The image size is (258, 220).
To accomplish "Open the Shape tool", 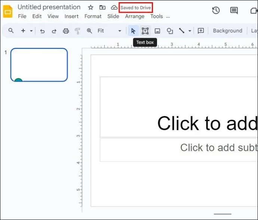I will pos(170,31).
